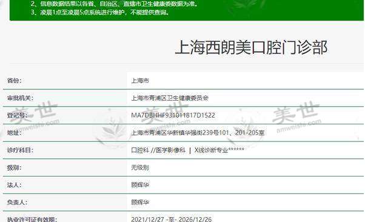Select the 登记号 label
This screenshot has height=222, width=365.
coord(17,115)
